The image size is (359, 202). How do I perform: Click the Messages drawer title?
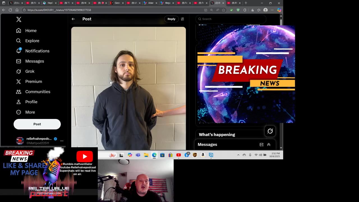[x=207, y=144]
